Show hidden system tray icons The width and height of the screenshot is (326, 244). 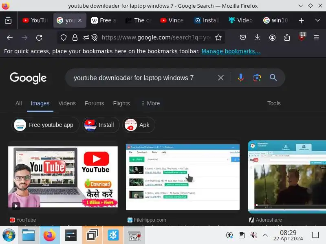[265, 235]
